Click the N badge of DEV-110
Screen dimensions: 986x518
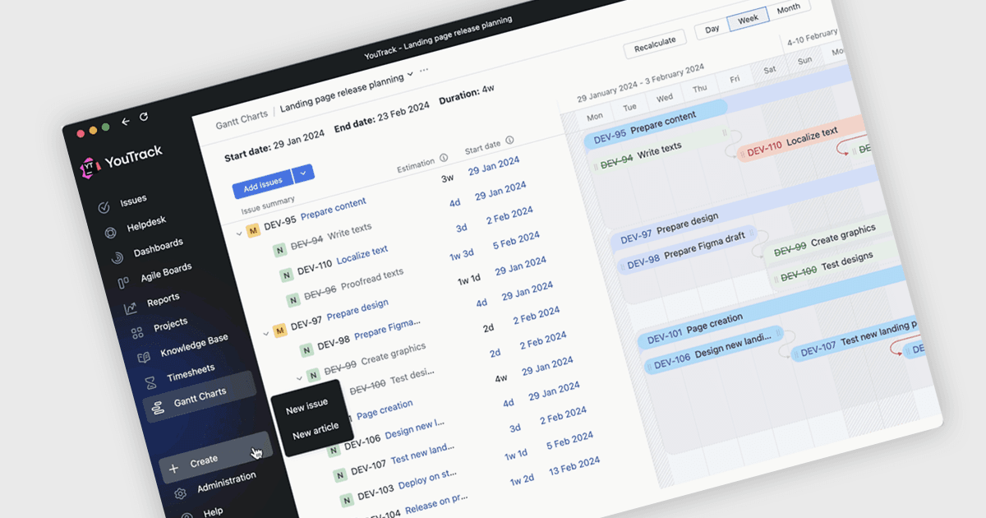286,275
